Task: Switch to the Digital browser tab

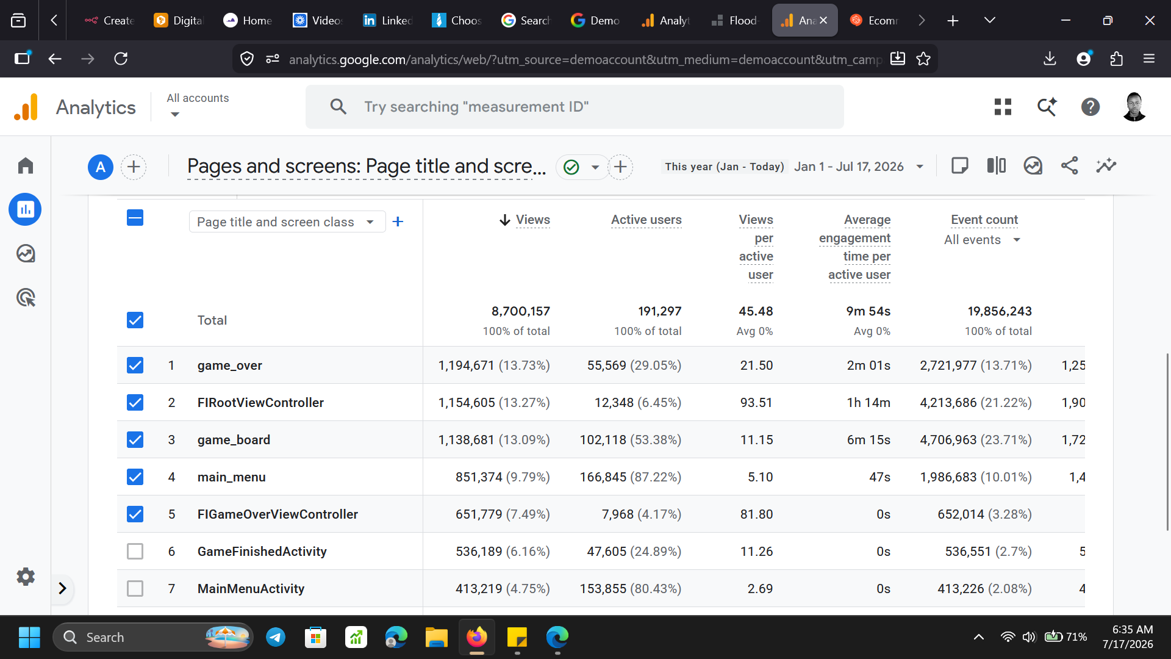Action: point(179,20)
